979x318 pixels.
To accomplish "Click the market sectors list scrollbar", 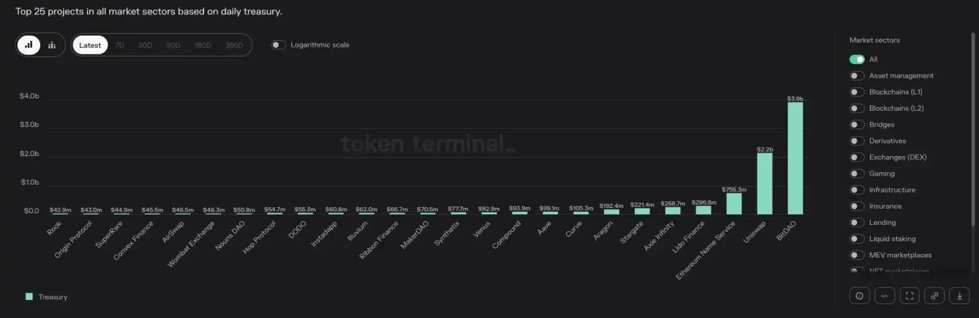I will 973,130.
